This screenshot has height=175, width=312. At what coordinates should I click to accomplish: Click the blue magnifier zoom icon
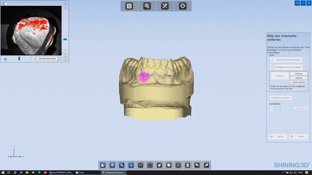pyautogui.click(x=121, y=165)
